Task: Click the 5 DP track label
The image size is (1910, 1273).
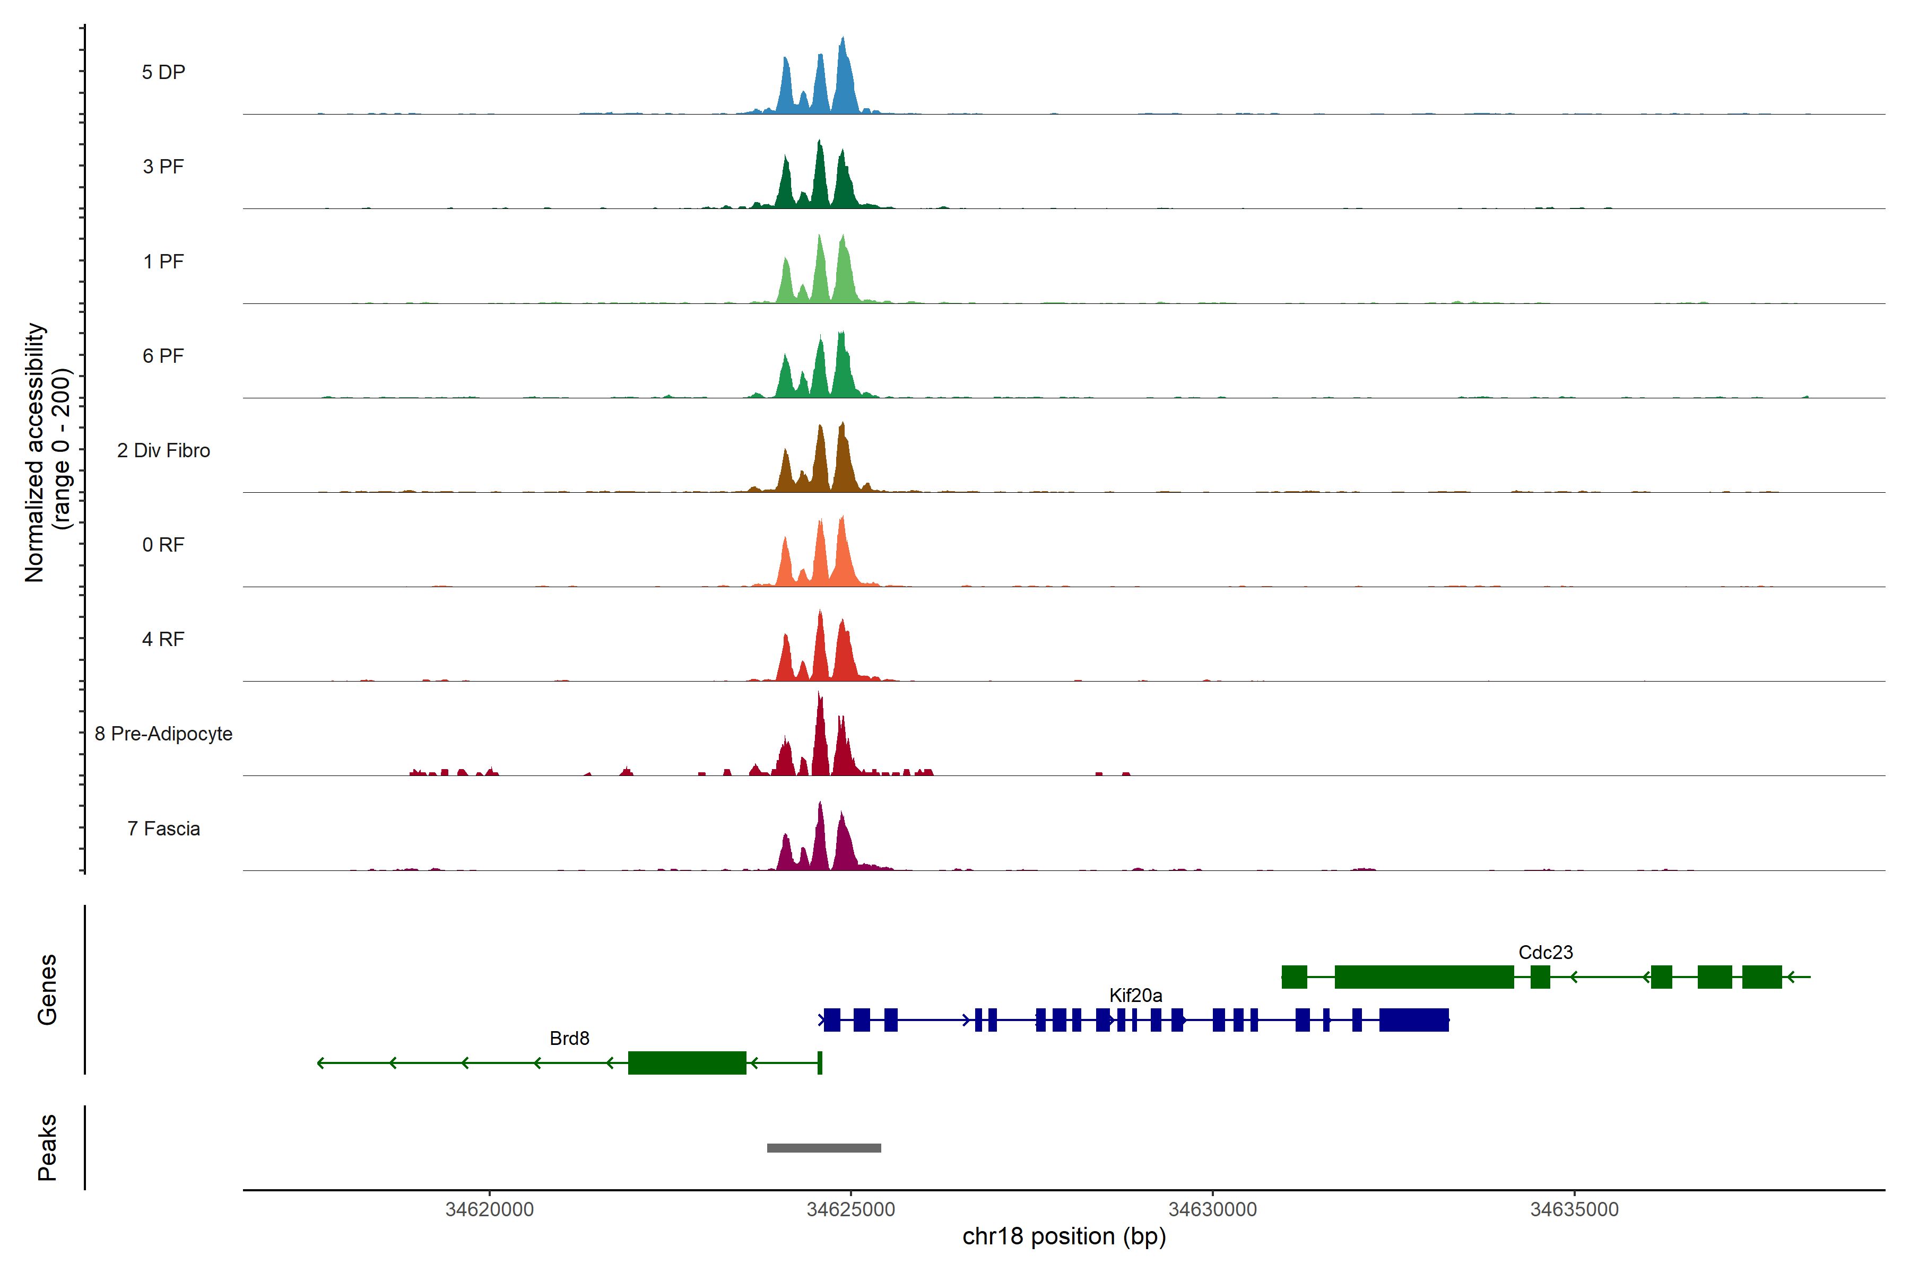Action: click(x=163, y=72)
